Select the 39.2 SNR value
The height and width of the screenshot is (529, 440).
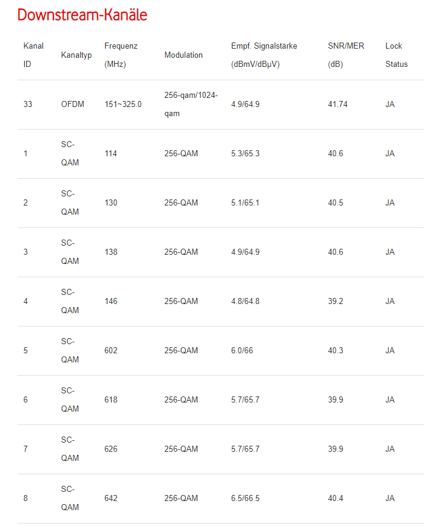tap(335, 301)
